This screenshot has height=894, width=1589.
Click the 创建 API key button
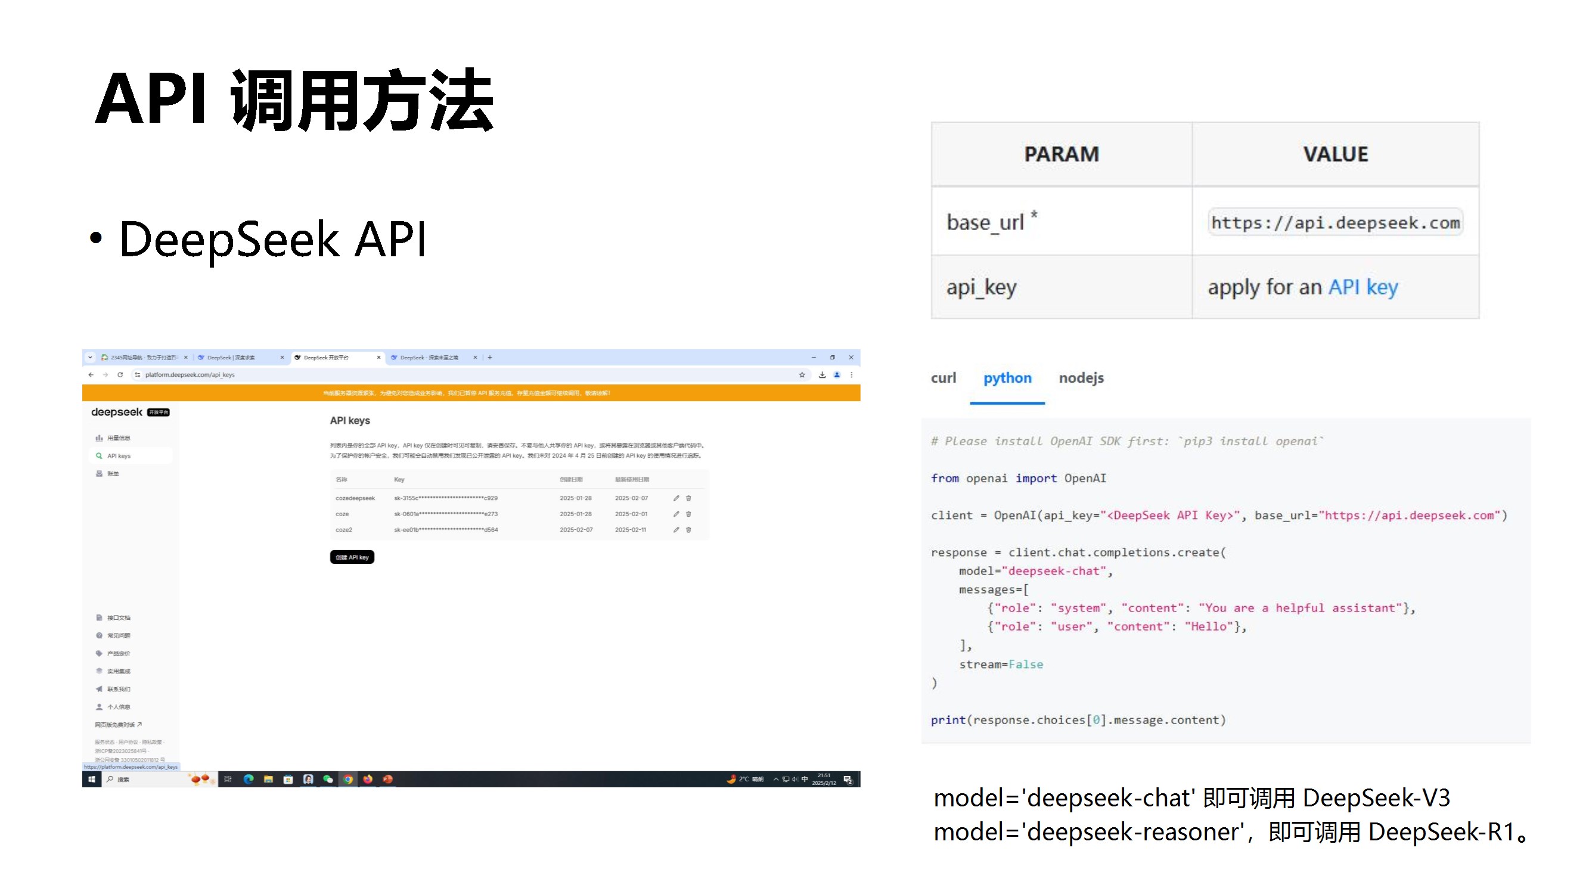coord(352,557)
